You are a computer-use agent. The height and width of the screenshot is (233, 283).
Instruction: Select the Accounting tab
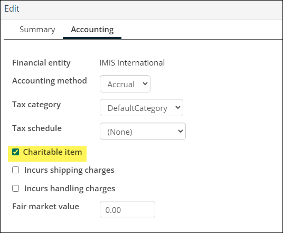[92, 30]
